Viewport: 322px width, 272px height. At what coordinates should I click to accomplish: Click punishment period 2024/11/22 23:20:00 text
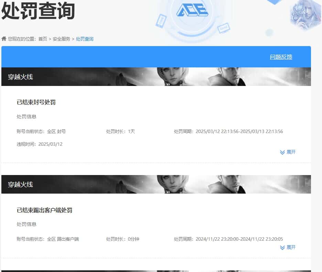point(228,239)
